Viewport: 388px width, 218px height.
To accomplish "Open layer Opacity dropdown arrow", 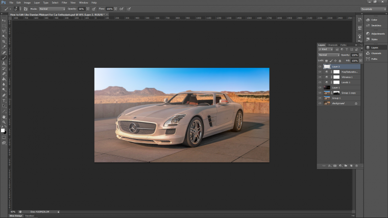I will pos(360,55).
